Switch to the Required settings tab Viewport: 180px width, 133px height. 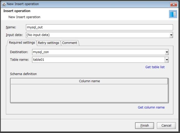pos(22,43)
